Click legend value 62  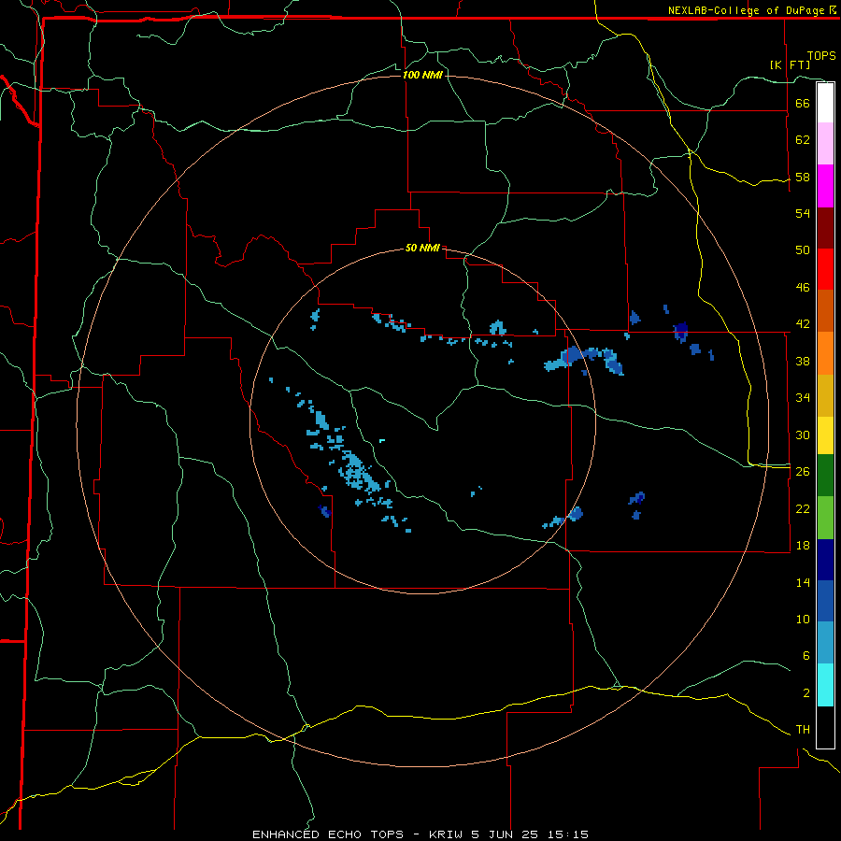point(803,140)
